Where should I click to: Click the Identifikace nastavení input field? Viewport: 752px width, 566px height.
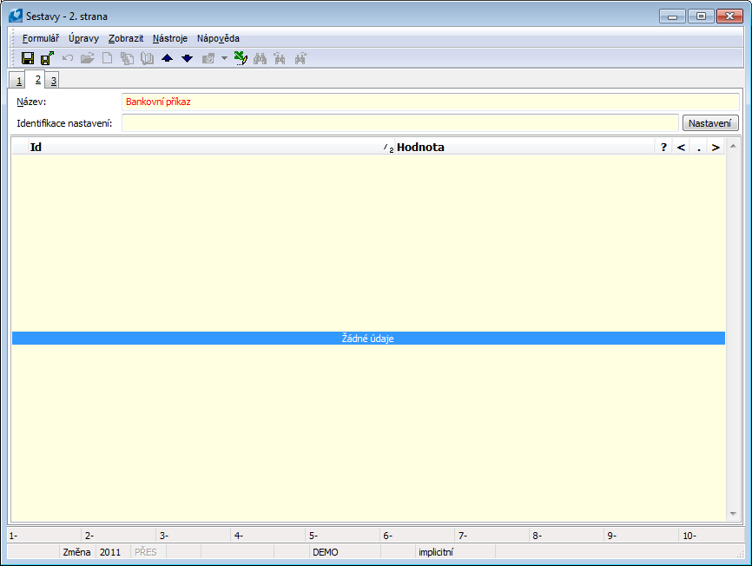400,123
